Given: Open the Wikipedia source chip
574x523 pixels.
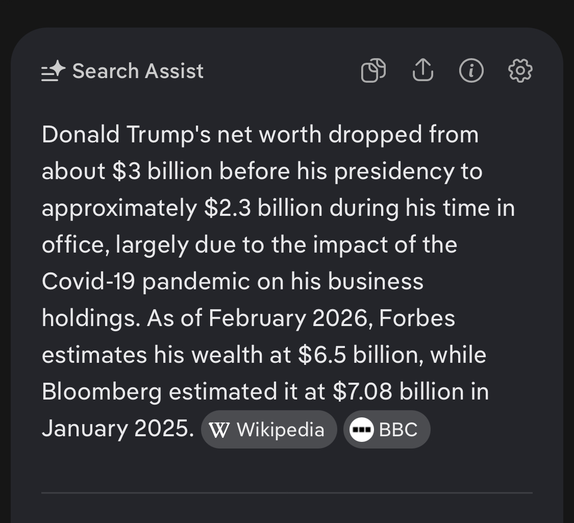Looking at the screenshot, I should (x=269, y=429).
